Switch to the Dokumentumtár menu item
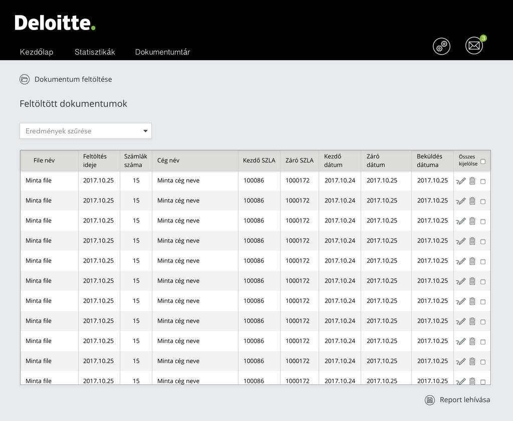This screenshot has width=513, height=421. coord(162,52)
